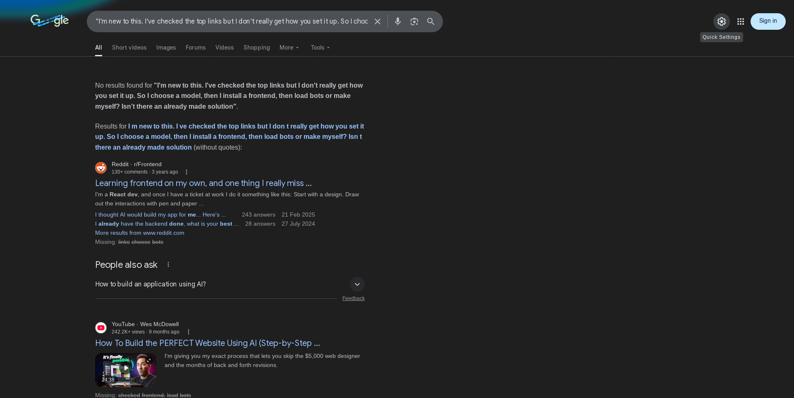The width and height of the screenshot is (794, 398).
Task: Switch to the Short videos tab
Action: [x=129, y=48]
